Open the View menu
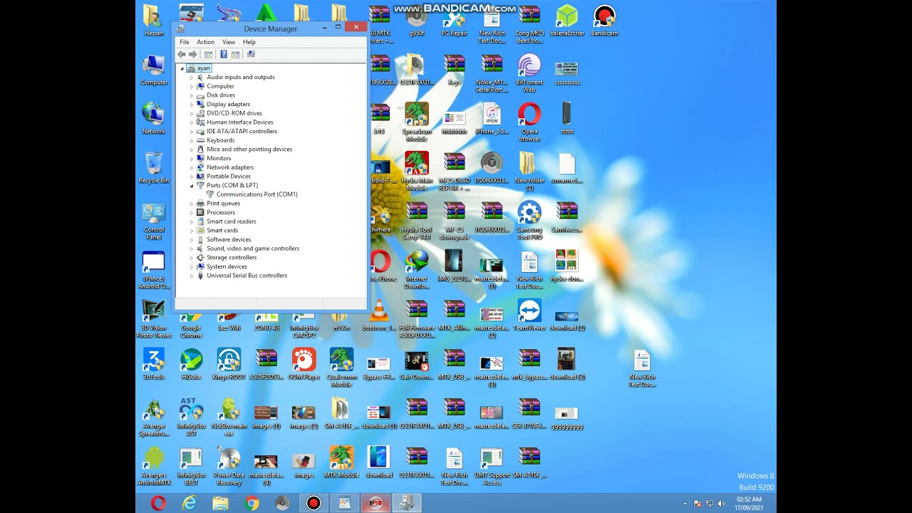This screenshot has height=513, width=912. point(229,42)
